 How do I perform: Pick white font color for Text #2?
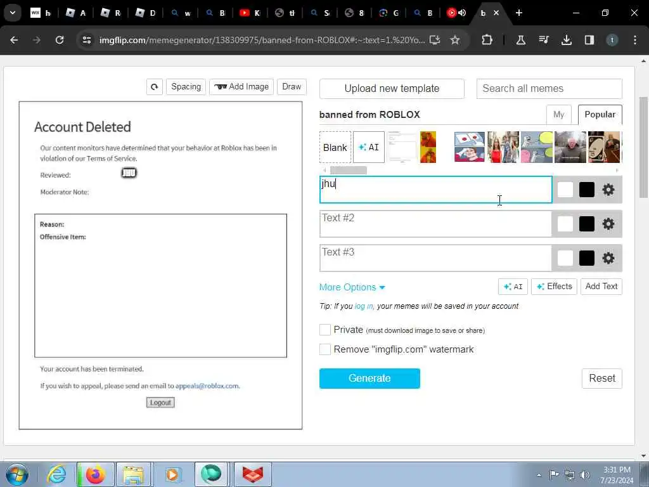click(x=565, y=224)
